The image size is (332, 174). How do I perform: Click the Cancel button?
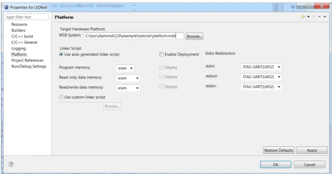tap(309, 164)
